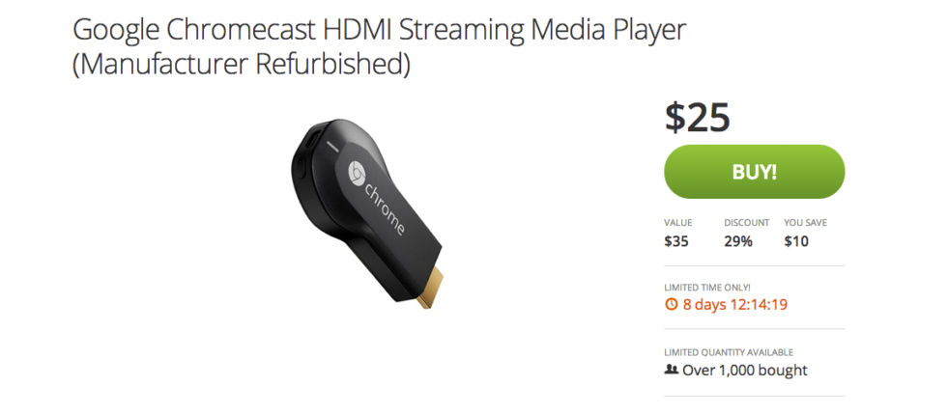Click the people icon beside bought count
947x414 pixels.
pyautogui.click(x=671, y=370)
